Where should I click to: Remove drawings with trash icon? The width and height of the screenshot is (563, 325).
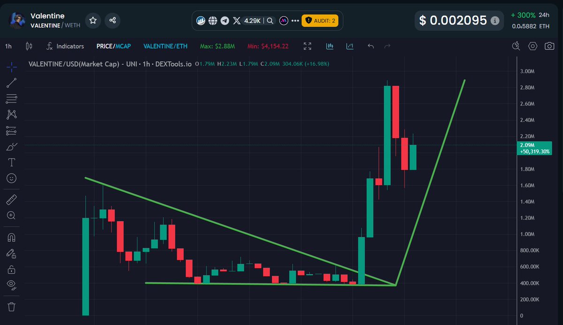coord(12,307)
